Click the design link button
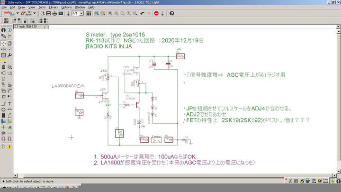The image size is (341, 192). pyautogui.click(x=8, y=13)
